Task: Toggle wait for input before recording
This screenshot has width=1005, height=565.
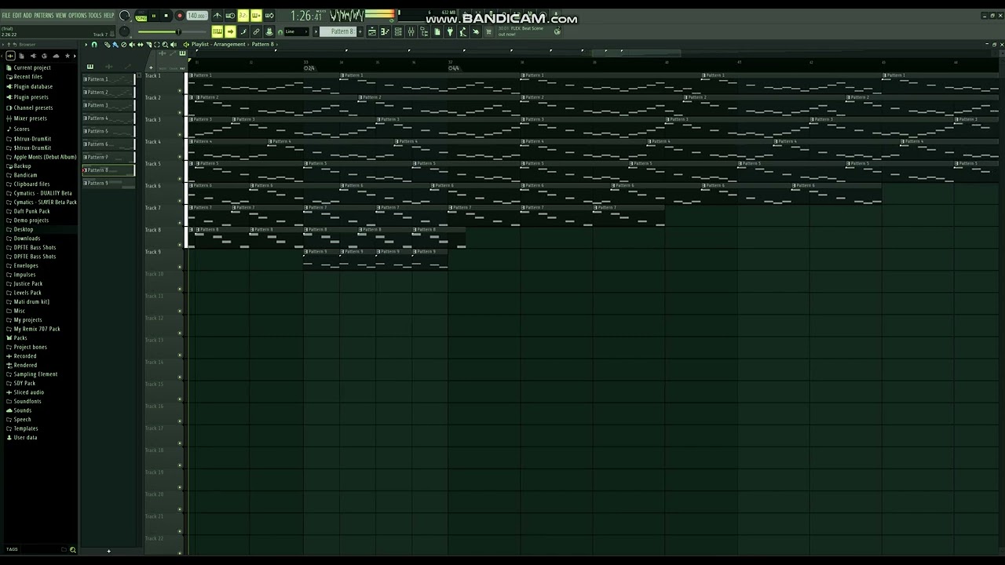Action: click(x=230, y=16)
